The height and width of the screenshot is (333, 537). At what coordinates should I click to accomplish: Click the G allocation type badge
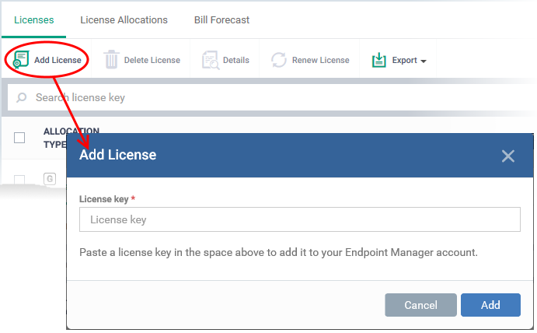pos(50,179)
